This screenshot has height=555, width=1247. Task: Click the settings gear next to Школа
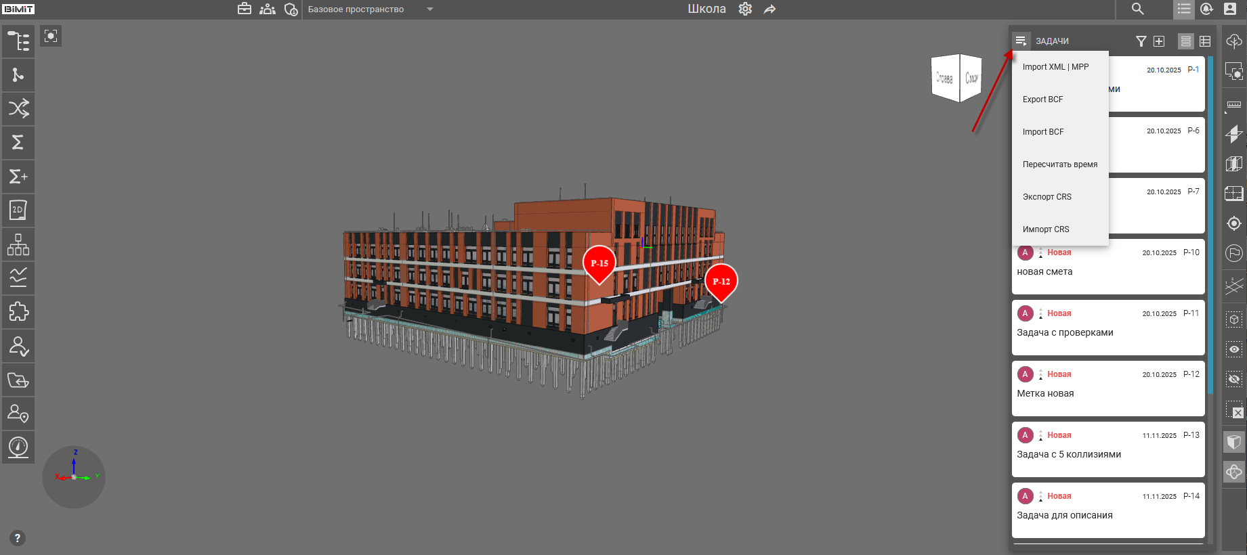(x=745, y=9)
